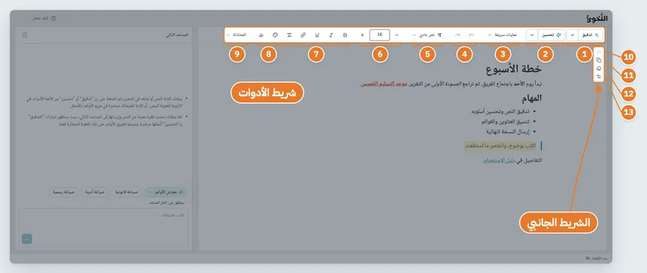The image size is (647, 273).
Task: Select the صياغة قانونية chip
Action: (x=126, y=193)
